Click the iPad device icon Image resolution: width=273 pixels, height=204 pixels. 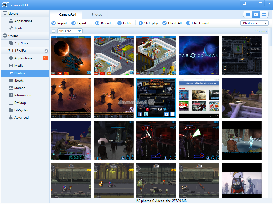tap(5, 51)
